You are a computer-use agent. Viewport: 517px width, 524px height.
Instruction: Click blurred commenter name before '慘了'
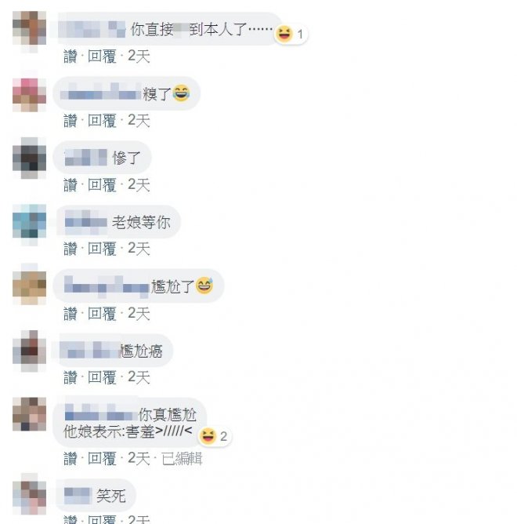click(x=86, y=158)
